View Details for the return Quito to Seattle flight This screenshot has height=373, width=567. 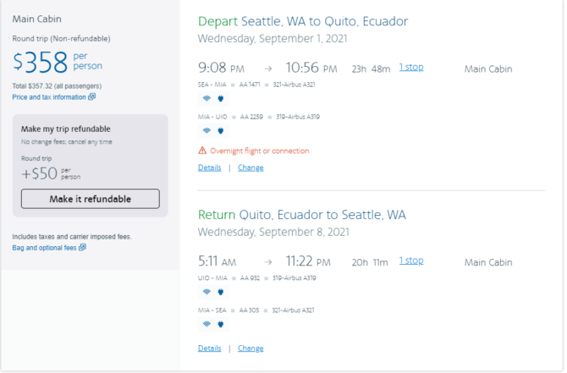209,348
